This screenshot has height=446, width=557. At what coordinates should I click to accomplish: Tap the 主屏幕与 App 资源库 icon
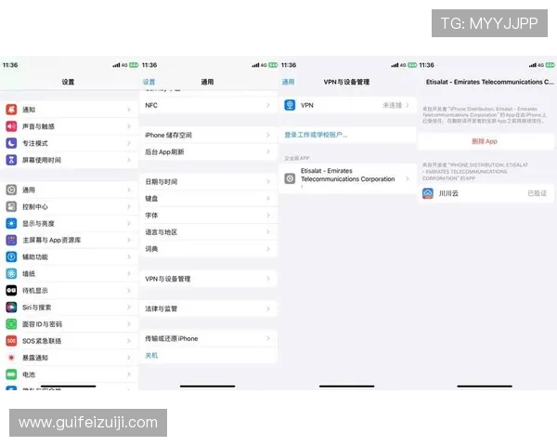pyautogui.click(x=11, y=240)
